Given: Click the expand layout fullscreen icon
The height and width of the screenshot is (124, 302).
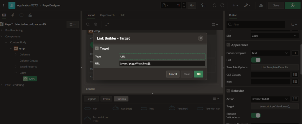Looking at the screenshot, I should coord(107,25).
